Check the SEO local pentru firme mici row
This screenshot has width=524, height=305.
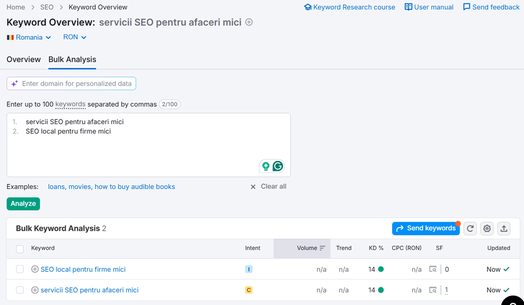pos(20,269)
